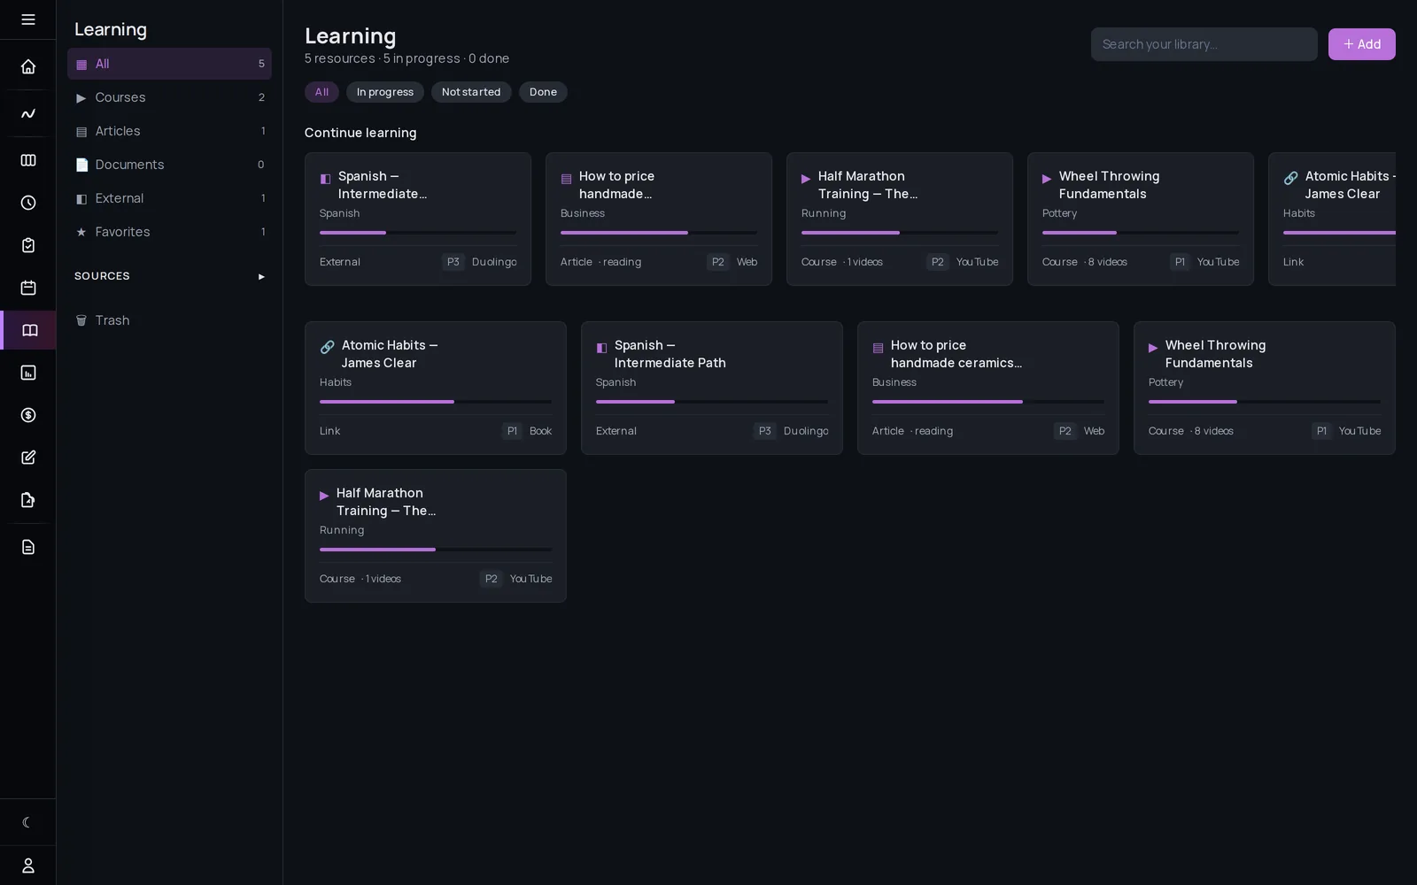Open Atomic Habits card under Continue learning
Screen dimensions: 1417x885
1332,219
